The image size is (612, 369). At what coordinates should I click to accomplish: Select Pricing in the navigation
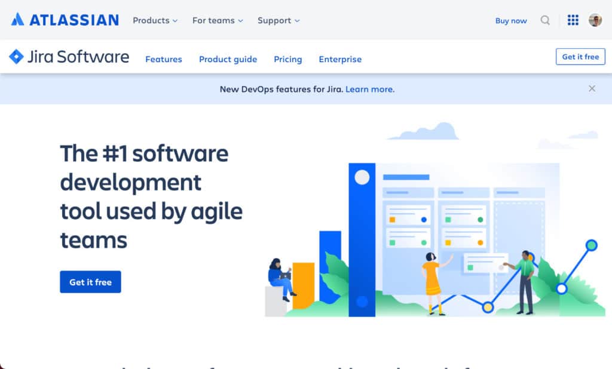tap(287, 59)
